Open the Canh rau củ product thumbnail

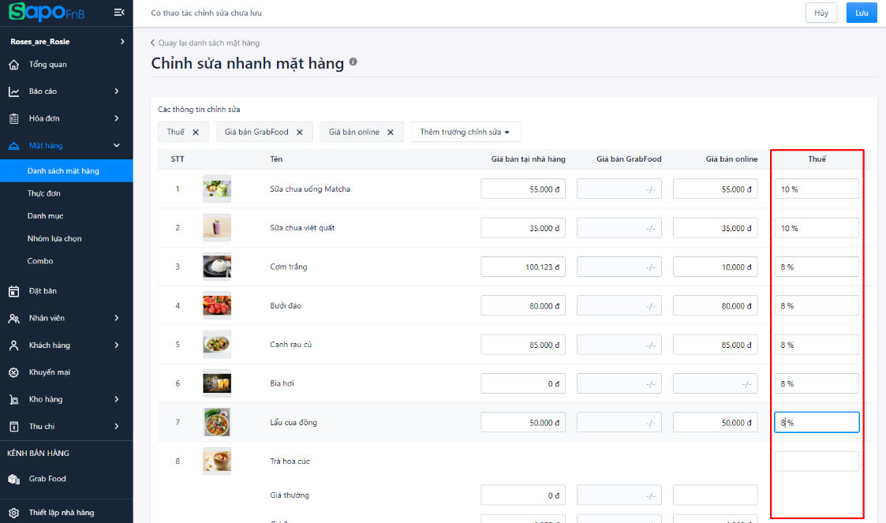[x=217, y=345]
